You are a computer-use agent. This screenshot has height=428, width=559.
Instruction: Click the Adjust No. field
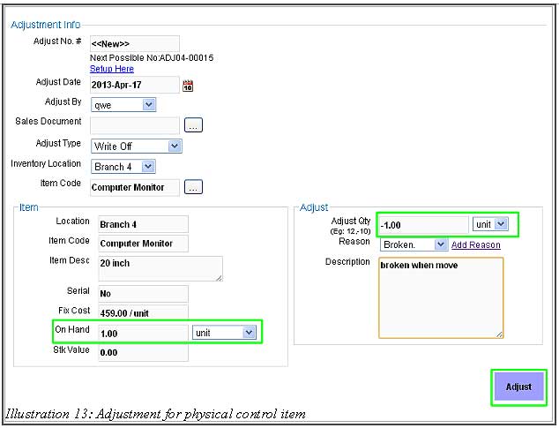coord(134,44)
